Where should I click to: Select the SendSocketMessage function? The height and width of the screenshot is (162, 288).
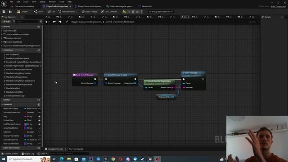click(x=15, y=96)
